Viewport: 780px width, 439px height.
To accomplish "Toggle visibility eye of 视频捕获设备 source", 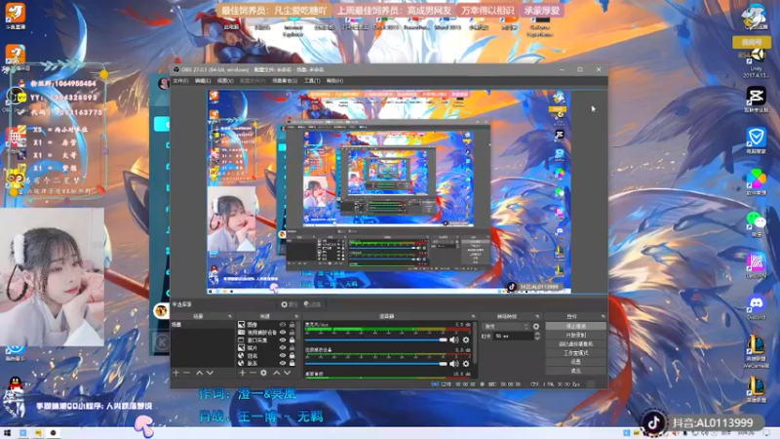I will [x=283, y=333].
